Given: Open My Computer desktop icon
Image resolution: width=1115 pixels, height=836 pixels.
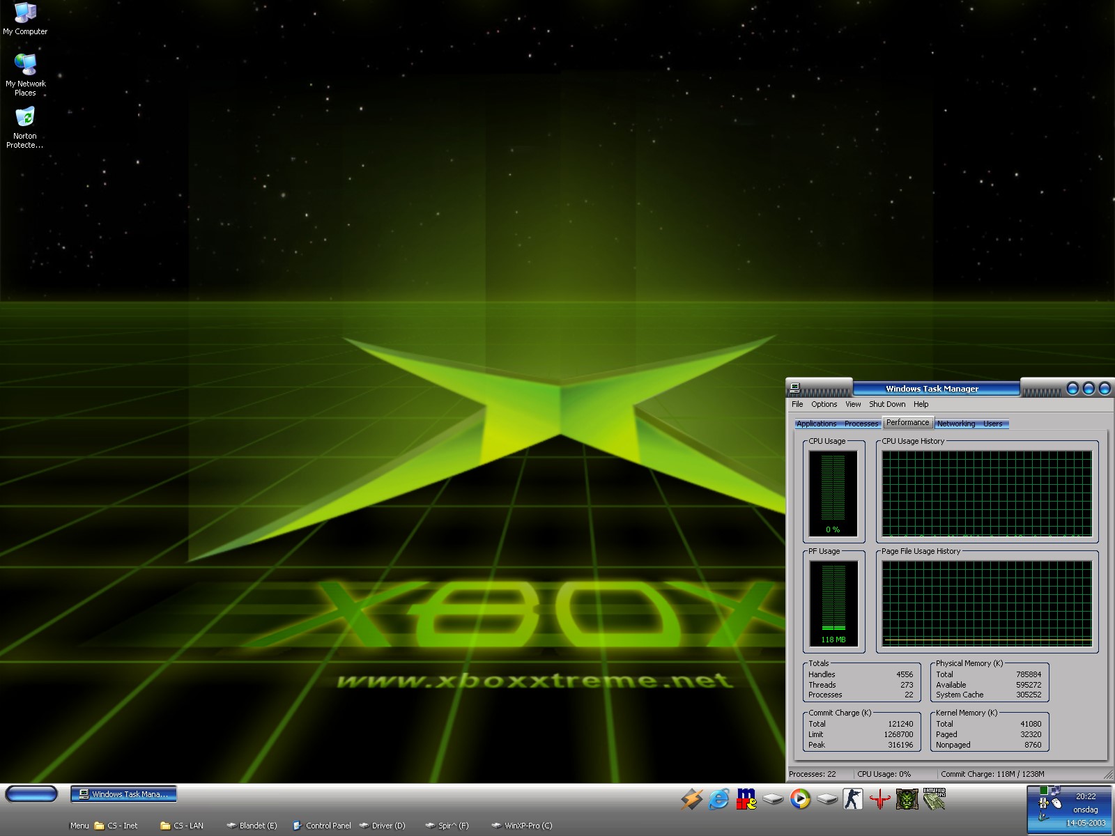Looking at the screenshot, I should click(25, 19).
